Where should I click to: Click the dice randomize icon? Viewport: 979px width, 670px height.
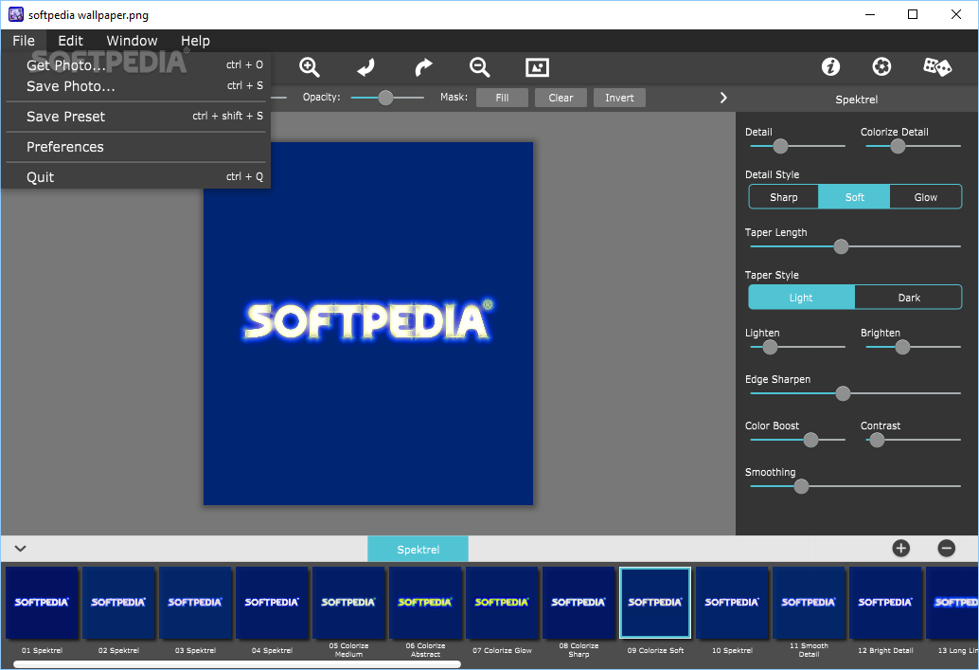(937, 66)
